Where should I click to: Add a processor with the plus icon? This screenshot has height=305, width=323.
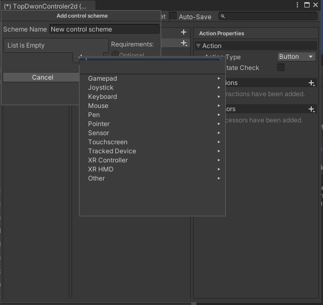(311, 109)
